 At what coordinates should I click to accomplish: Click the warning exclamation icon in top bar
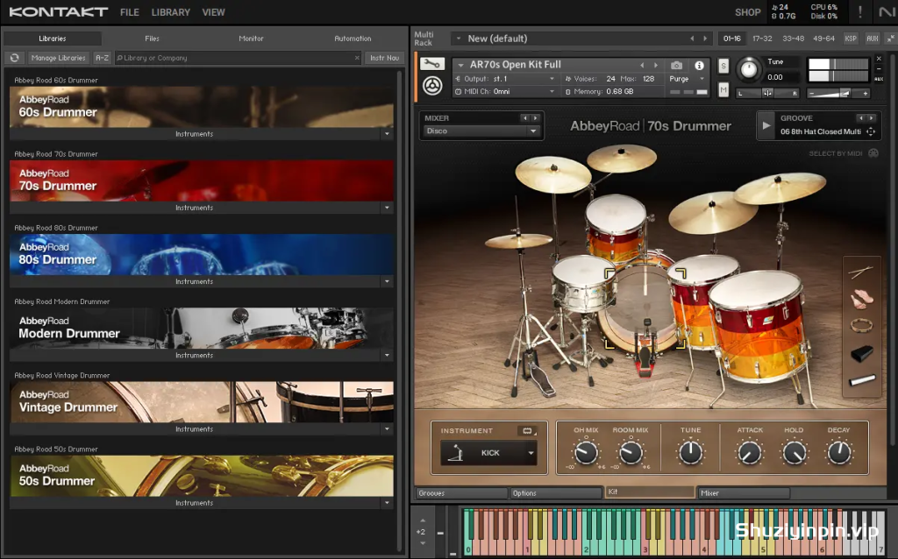pos(859,11)
